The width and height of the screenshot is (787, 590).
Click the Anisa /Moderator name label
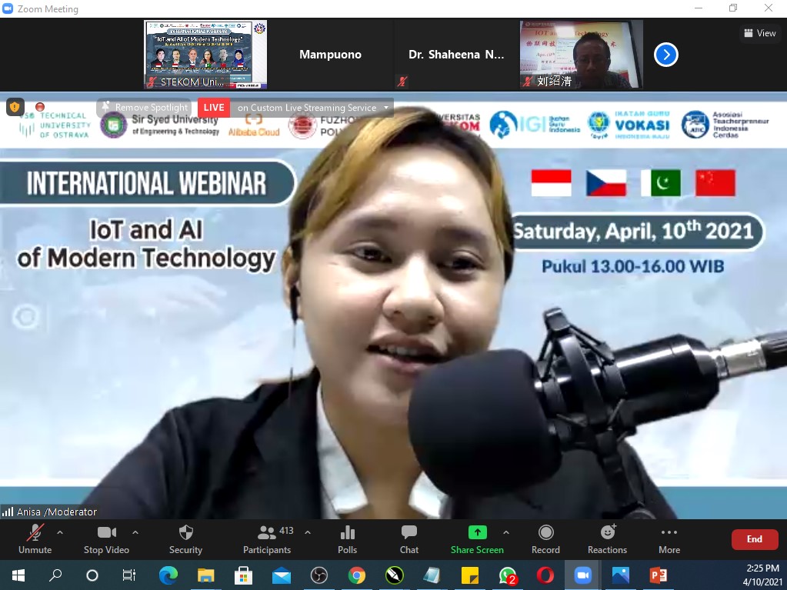coord(57,512)
